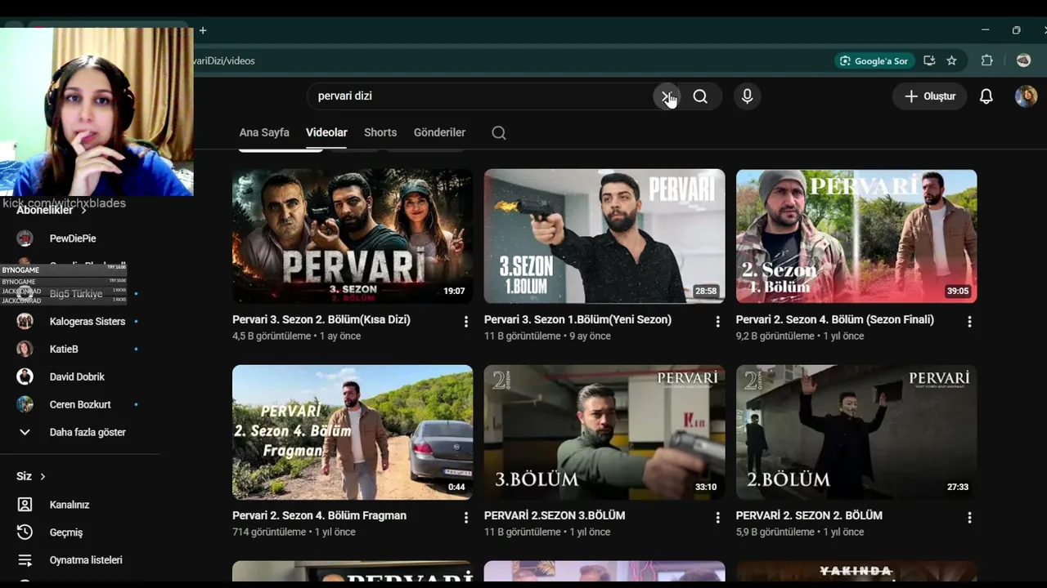Open the notifications bell
The image size is (1047, 588).
(986, 96)
